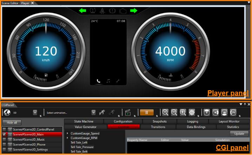Rotate the view to 90 degrees
The width and height of the screenshot is (252, 155).
(x=215, y=113)
